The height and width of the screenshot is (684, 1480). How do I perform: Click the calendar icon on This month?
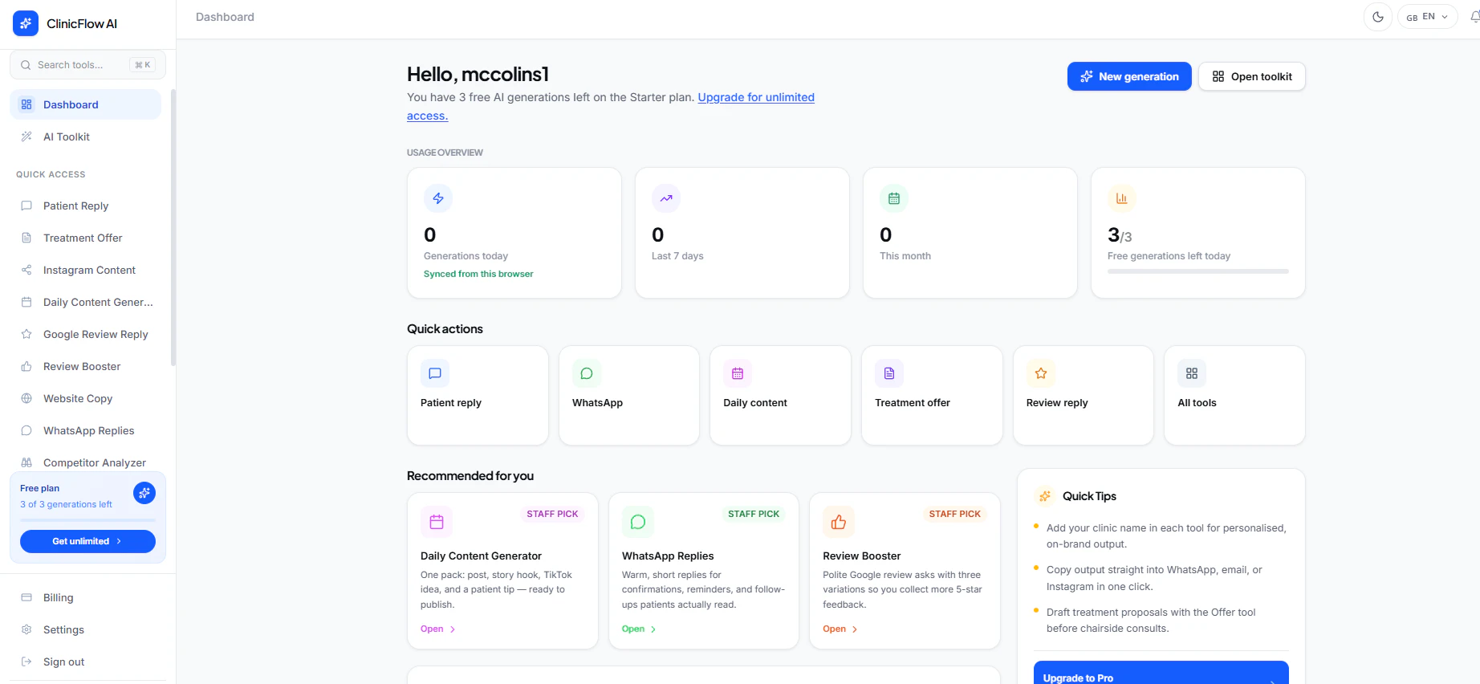894,198
